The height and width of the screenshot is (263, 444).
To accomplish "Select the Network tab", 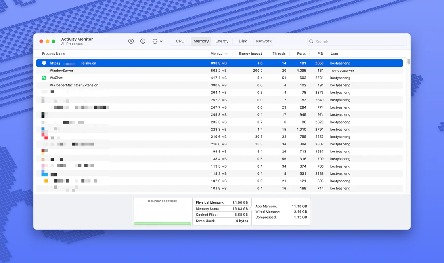I will tap(264, 41).
